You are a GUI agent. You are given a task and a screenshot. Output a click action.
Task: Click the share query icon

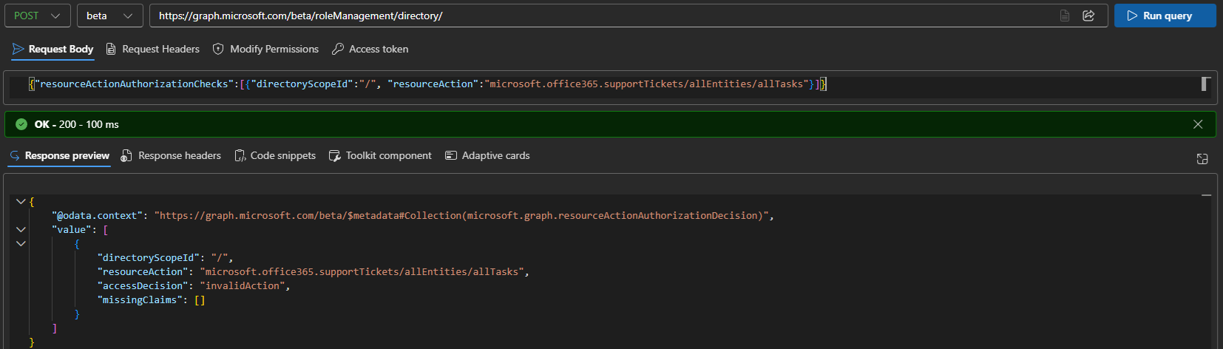tap(1088, 16)
